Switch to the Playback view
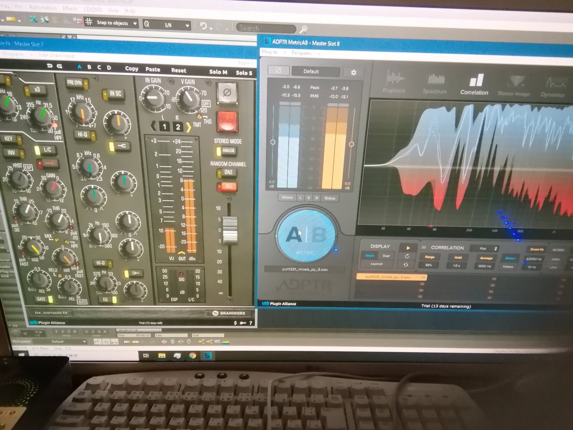This screenshot has height=430, width=573. [394, 82]
